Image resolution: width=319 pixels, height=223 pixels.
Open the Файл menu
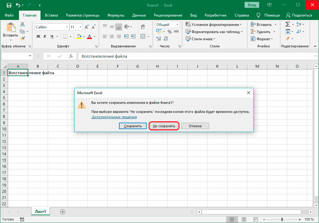[x=9, y=15]
